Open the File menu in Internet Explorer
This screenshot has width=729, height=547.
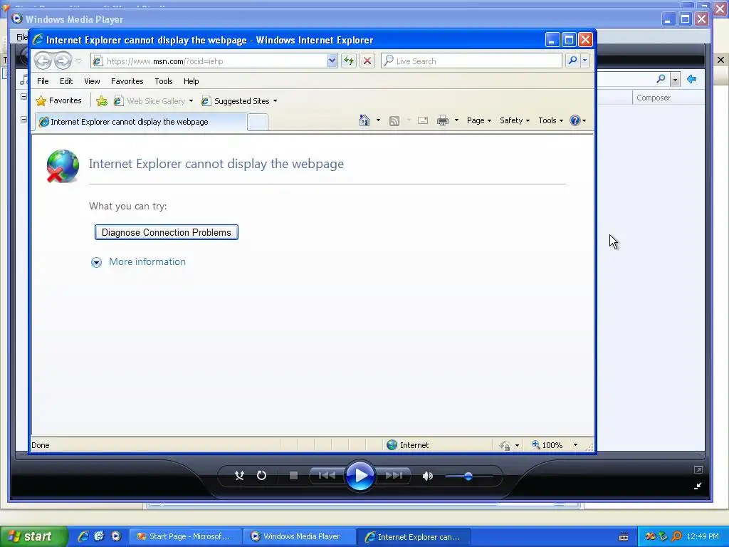tap(43, 81)
